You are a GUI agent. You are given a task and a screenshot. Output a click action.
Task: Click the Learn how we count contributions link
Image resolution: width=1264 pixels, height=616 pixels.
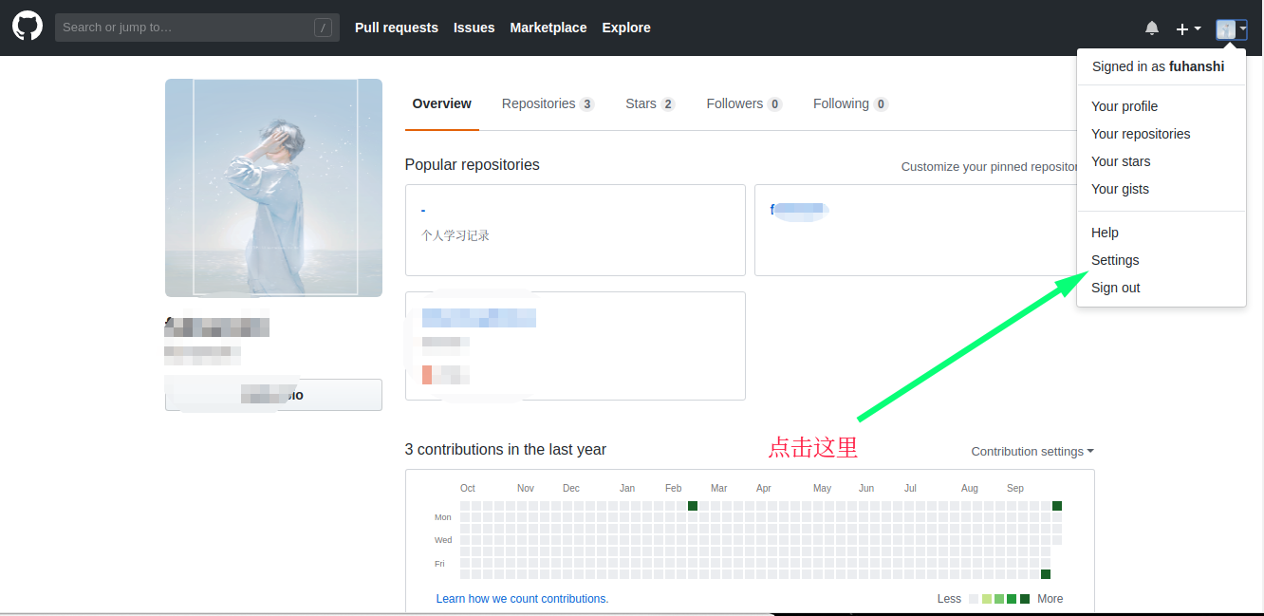point(522,599)
